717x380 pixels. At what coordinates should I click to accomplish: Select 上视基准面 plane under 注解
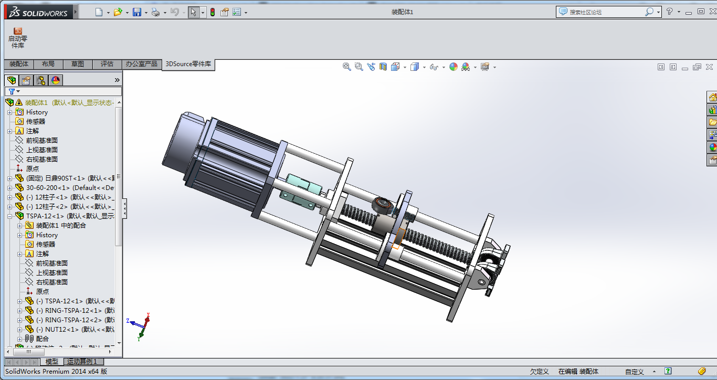pyautogui.click(x=41, y=150)
